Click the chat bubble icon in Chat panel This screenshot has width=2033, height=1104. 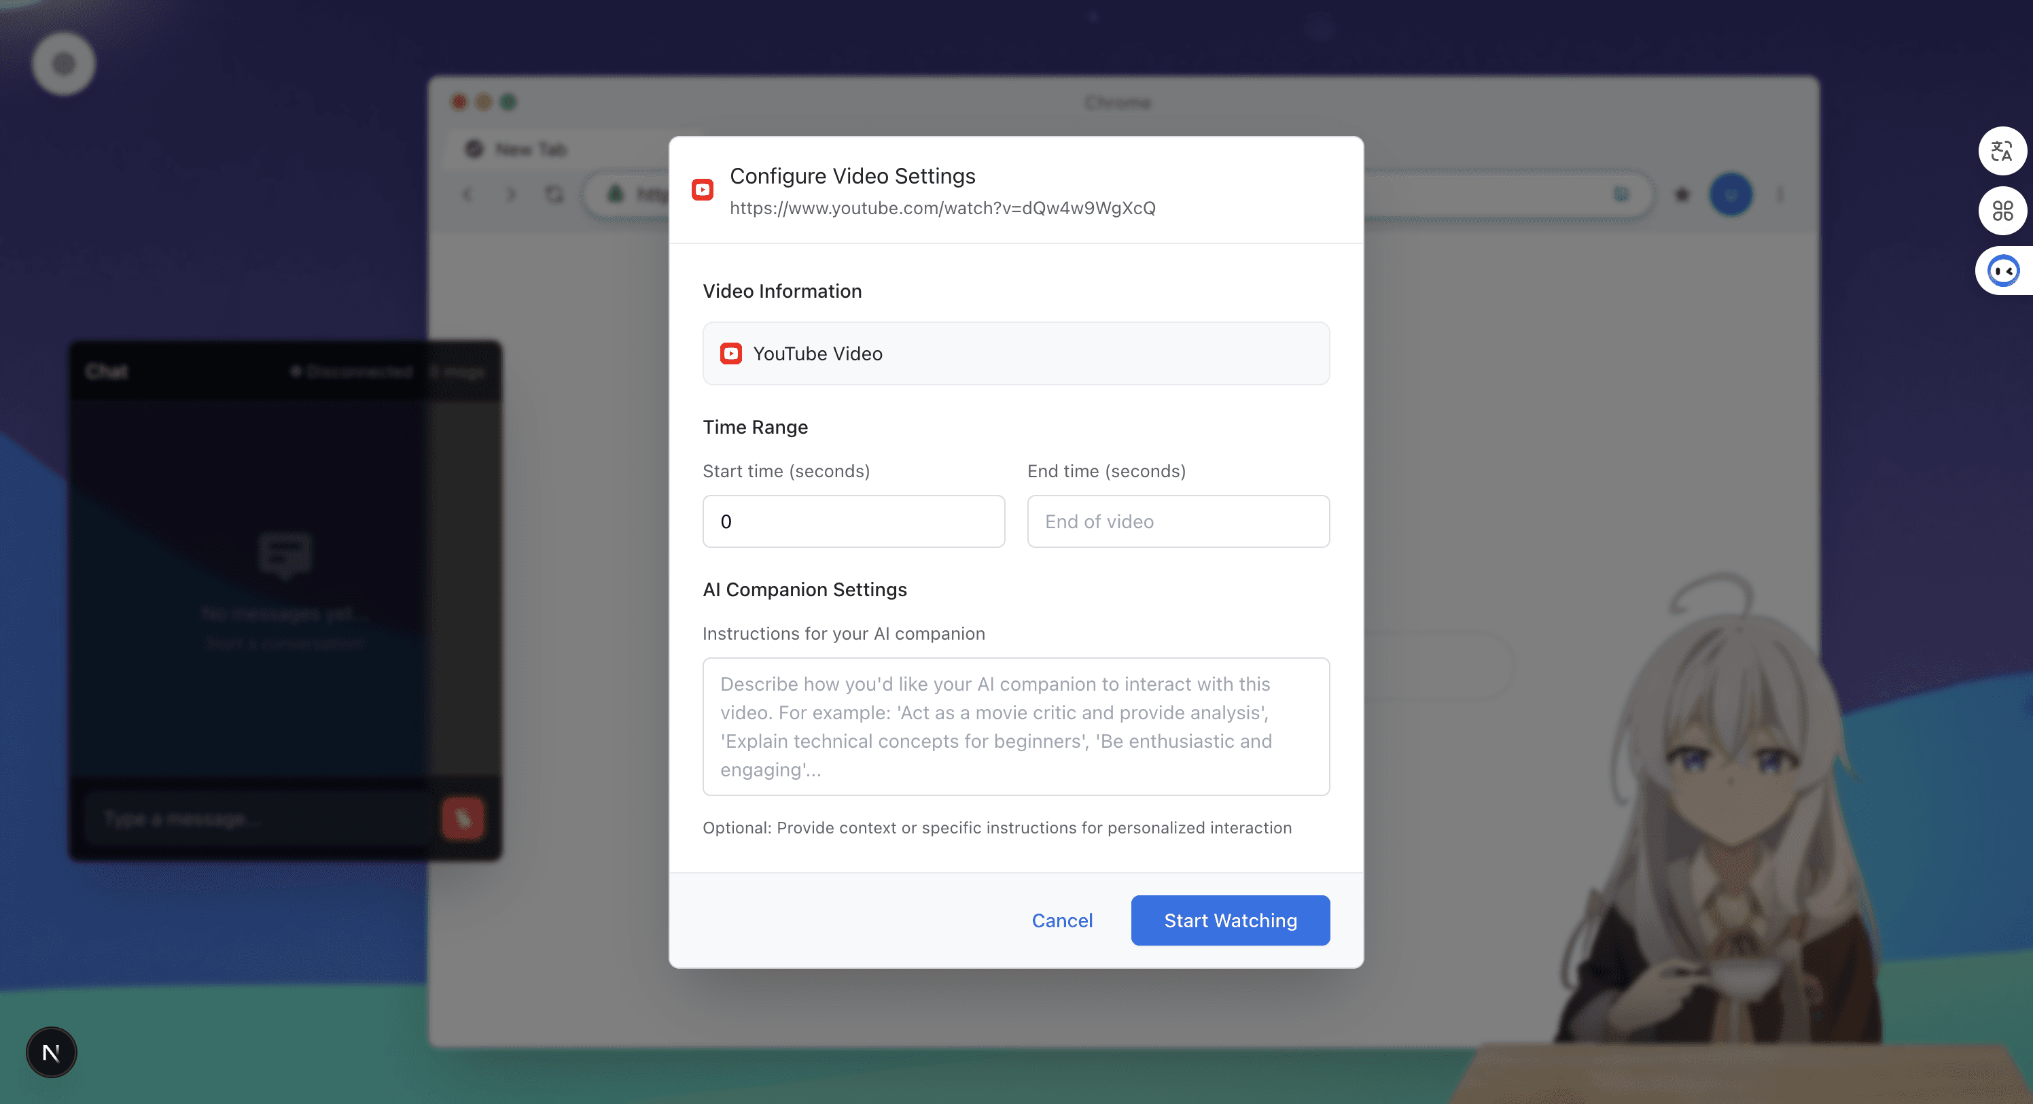285,556
